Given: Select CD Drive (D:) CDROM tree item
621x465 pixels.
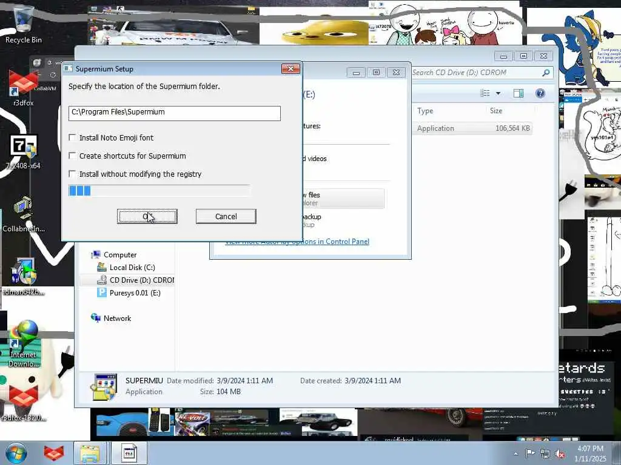Looking at the screenshot, I should tap(142, 280).
